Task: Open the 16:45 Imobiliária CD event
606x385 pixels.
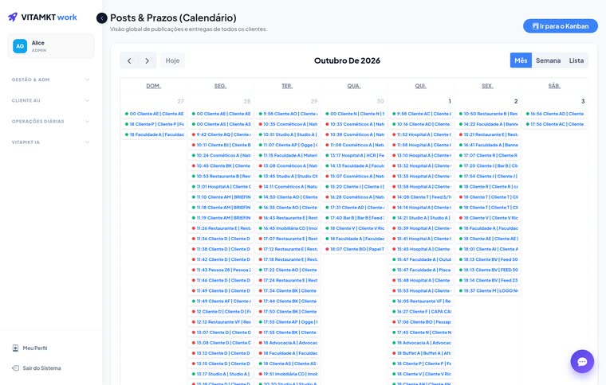Action: tap(288, 228)
